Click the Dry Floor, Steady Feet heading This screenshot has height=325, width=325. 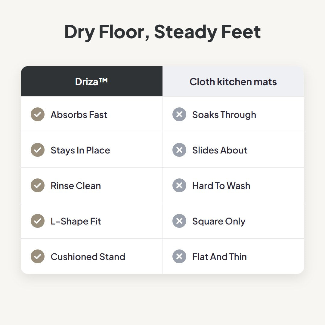click(162, 32)
